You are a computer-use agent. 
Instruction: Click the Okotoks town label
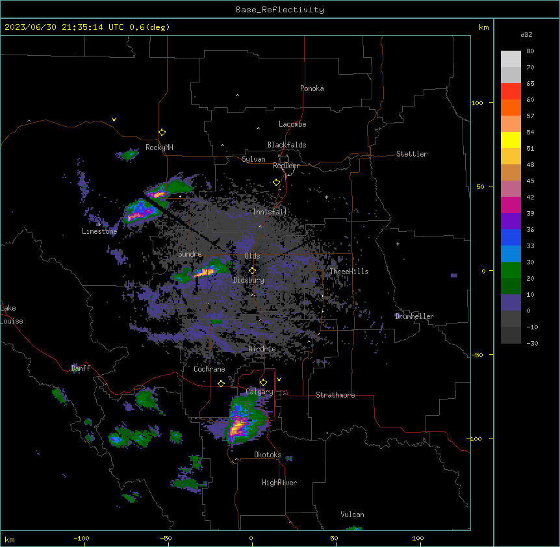(268, 455)
